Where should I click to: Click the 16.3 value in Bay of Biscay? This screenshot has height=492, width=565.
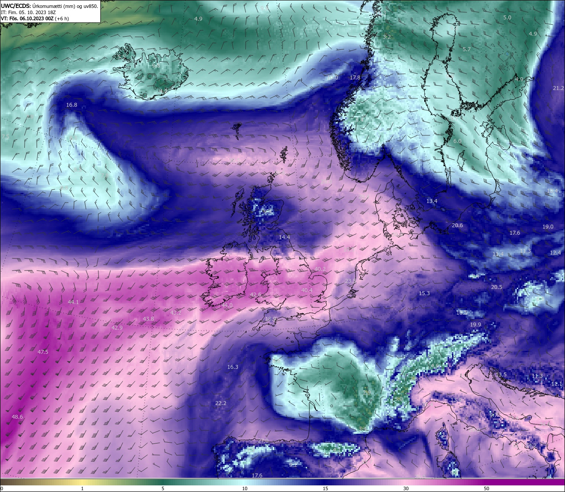pos(233,367)
